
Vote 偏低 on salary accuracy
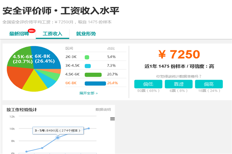(x=148, y=84)
